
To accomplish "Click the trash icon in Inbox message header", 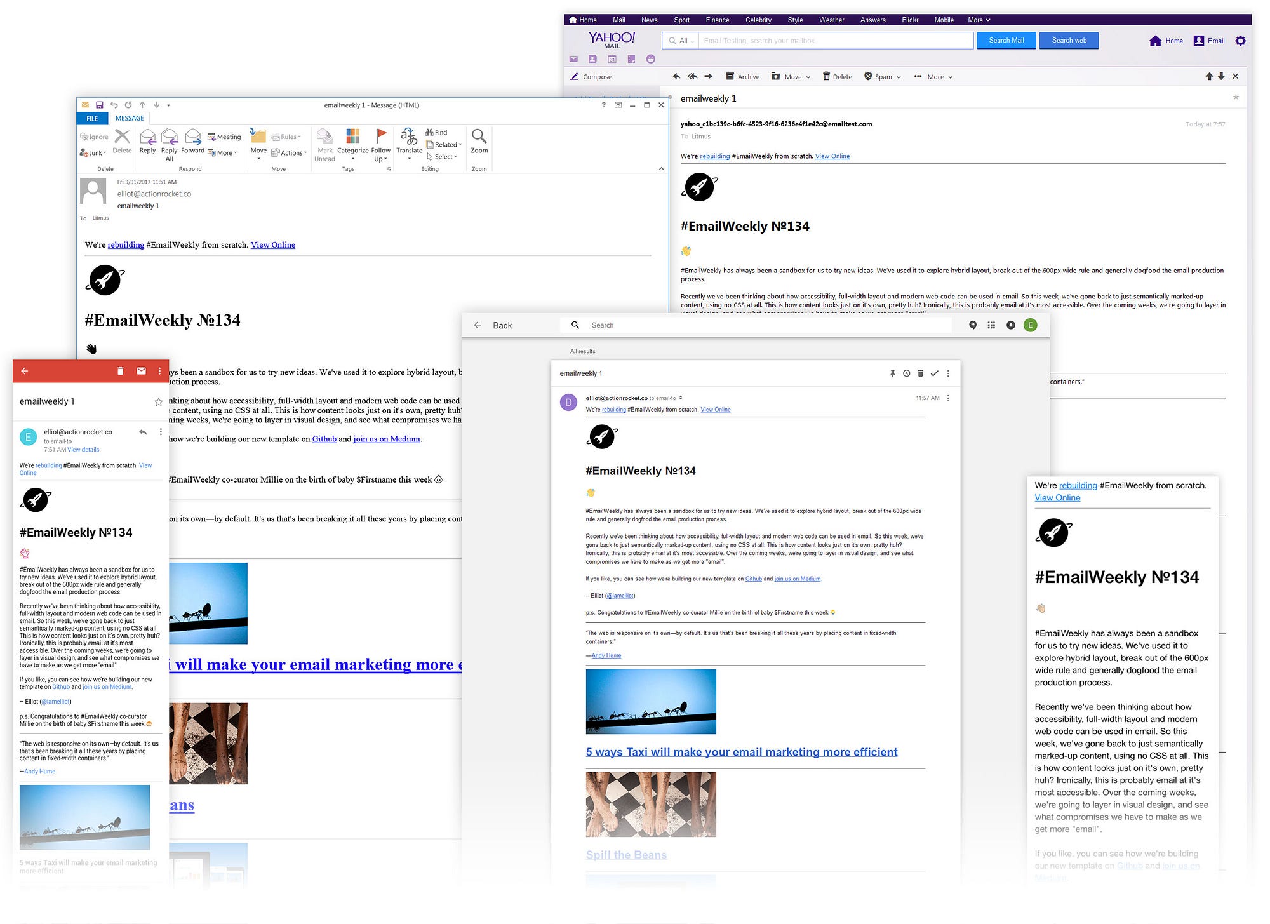I will [920, 373].
